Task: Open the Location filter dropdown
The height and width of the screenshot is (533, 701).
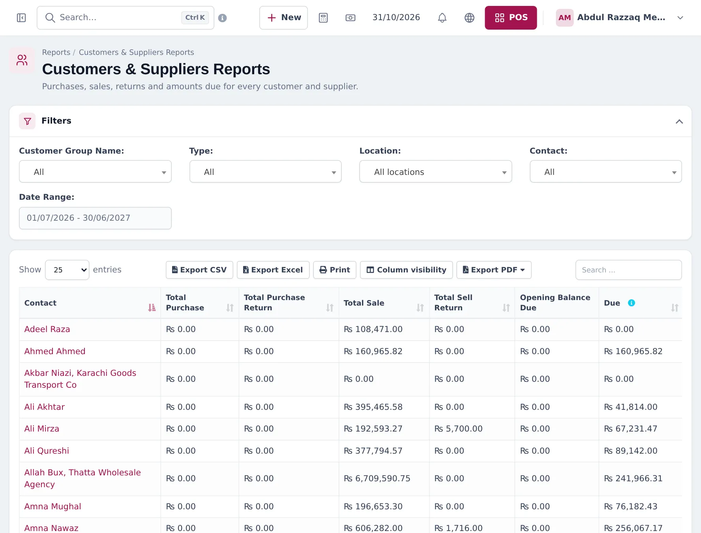Action: pyautogui.click(x=435, y=172)
